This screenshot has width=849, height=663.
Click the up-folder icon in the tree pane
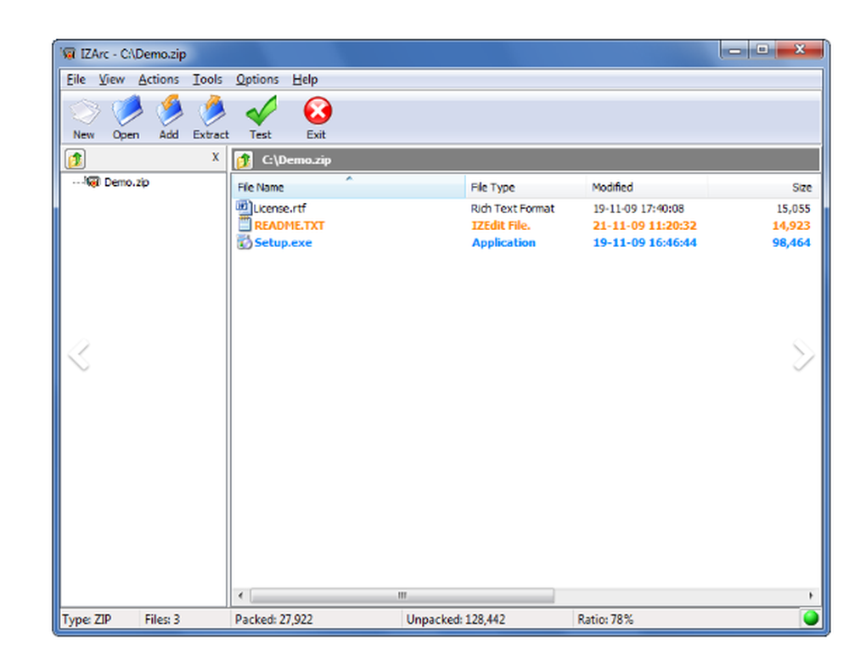tap(76, 159)
